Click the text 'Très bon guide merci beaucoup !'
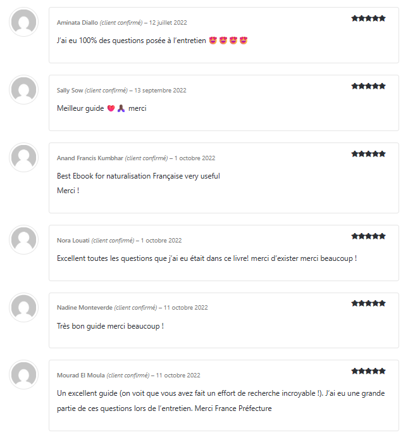The width and height of the screenshot is (408, 442). tap(110, 326)
